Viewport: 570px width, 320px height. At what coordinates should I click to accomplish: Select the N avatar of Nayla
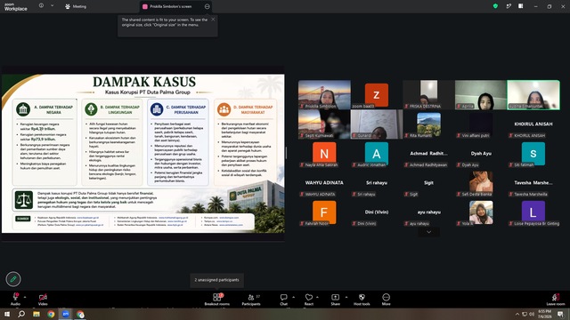click(x=324, y=154)
